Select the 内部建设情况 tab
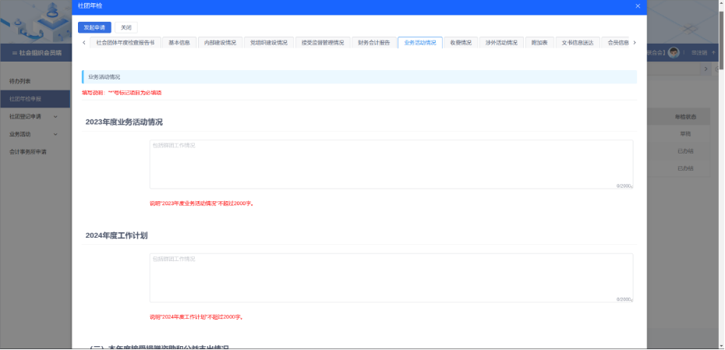The height and width of the screenshot is (350, 725). (x=220, y=43)
